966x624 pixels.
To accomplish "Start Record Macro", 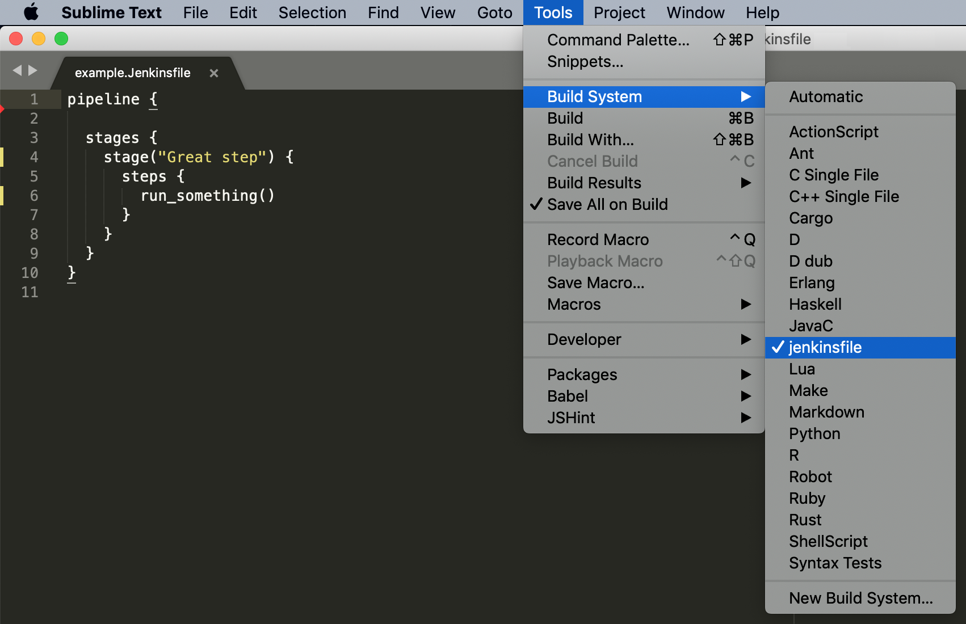I will [644, 239].
